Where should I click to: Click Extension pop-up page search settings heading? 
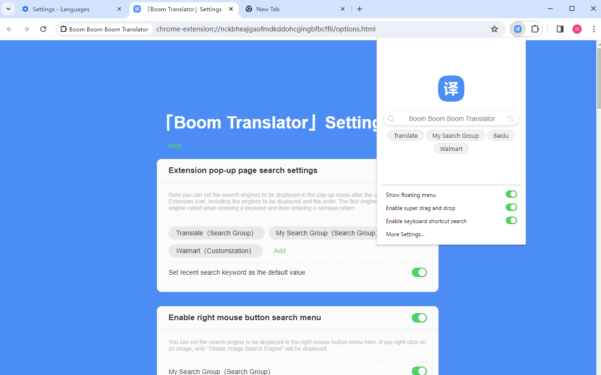pyautogui.click(x=243, y=170)
